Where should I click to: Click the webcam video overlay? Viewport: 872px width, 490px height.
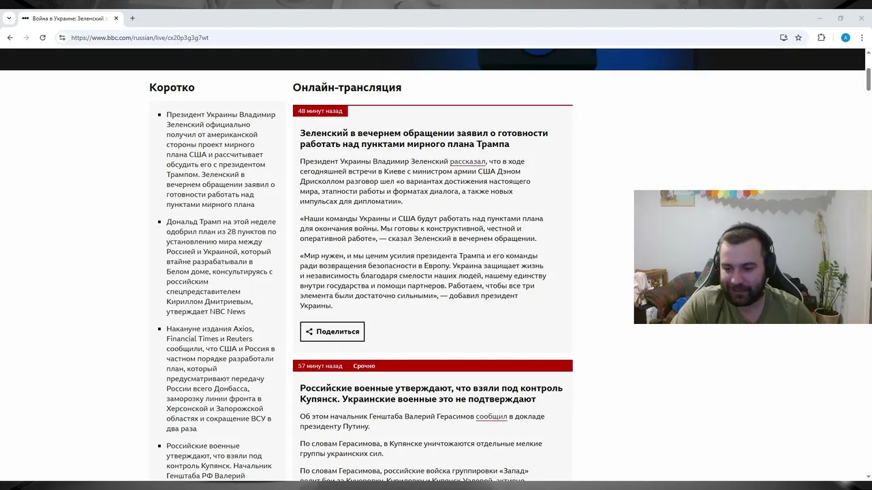pos(753,257)
